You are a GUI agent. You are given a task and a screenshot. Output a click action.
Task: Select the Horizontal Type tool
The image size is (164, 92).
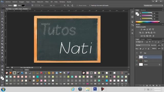[2, 60]
